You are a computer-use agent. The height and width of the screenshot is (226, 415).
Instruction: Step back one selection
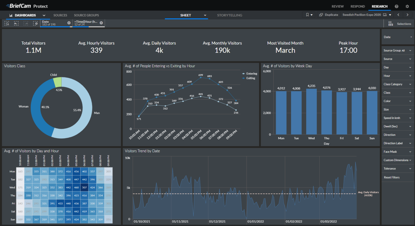16,24
